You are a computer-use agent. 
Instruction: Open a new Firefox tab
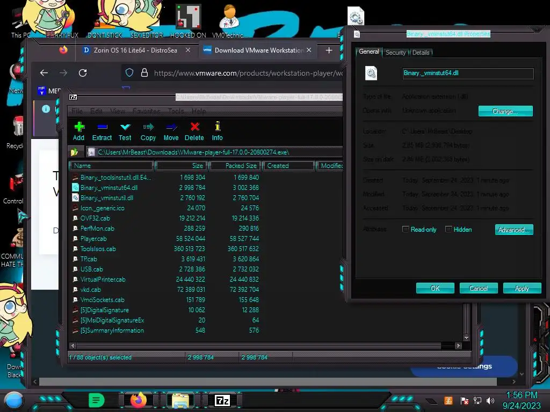coord(329,50)
